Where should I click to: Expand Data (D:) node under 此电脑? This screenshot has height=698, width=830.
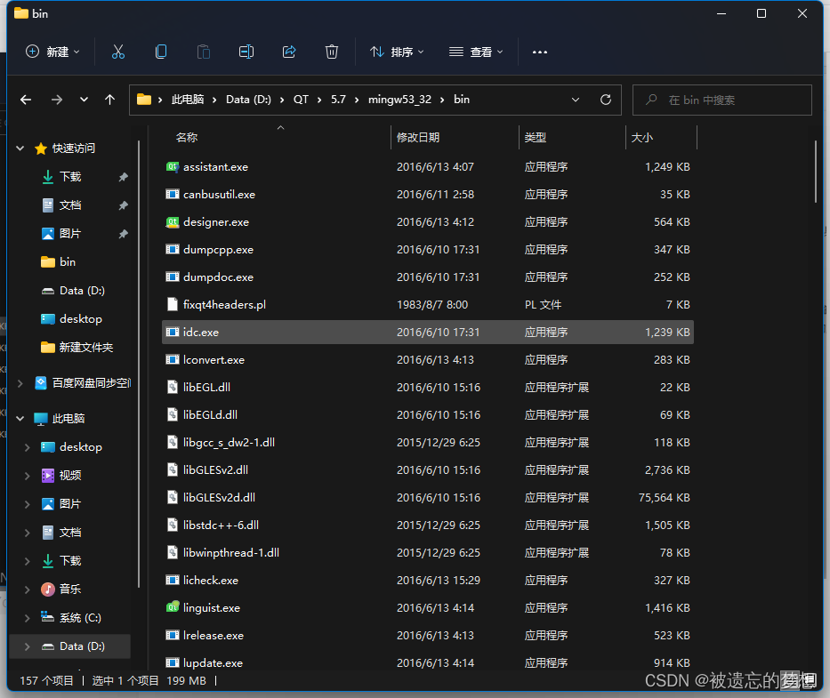[x=27, y=646]
